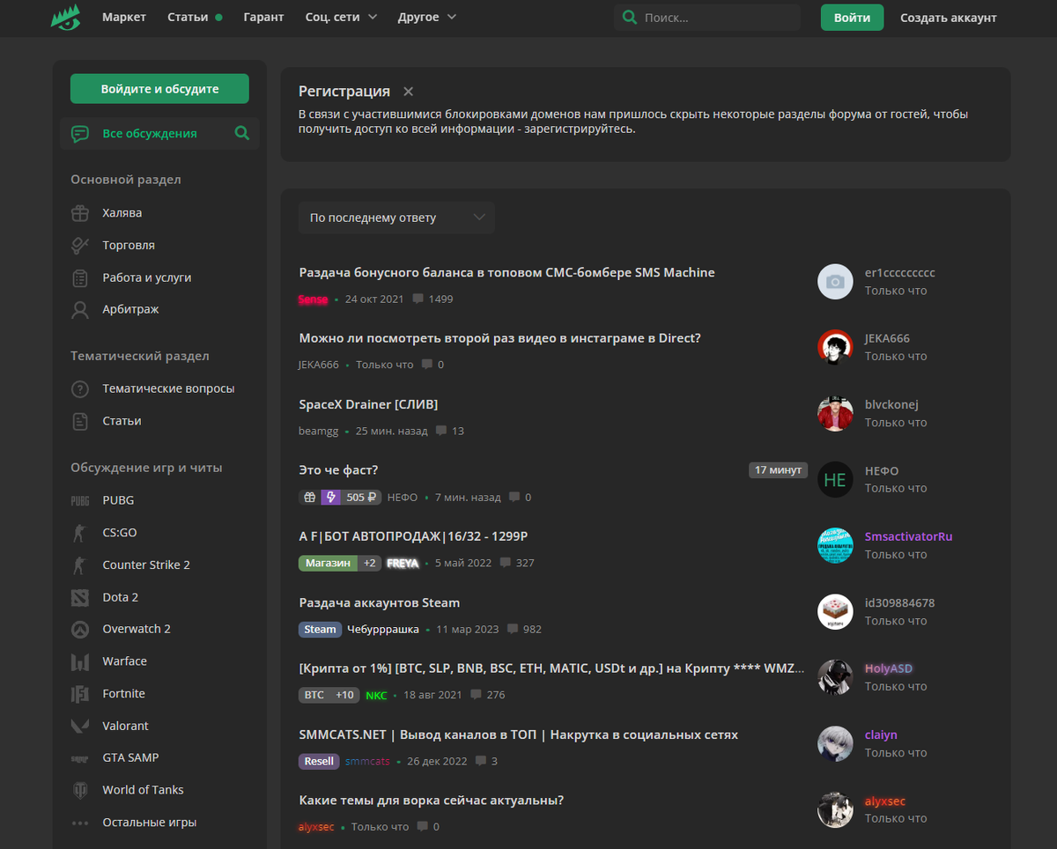1057x849 pixels.
Task: Open the По последнему ответу sort dropdown
Action: tap(396, 218)
